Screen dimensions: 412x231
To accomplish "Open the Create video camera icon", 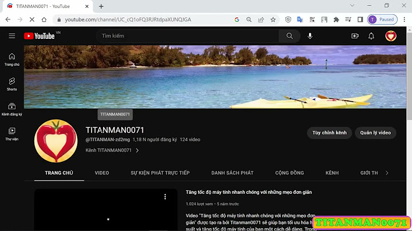I will pos(355,36).
